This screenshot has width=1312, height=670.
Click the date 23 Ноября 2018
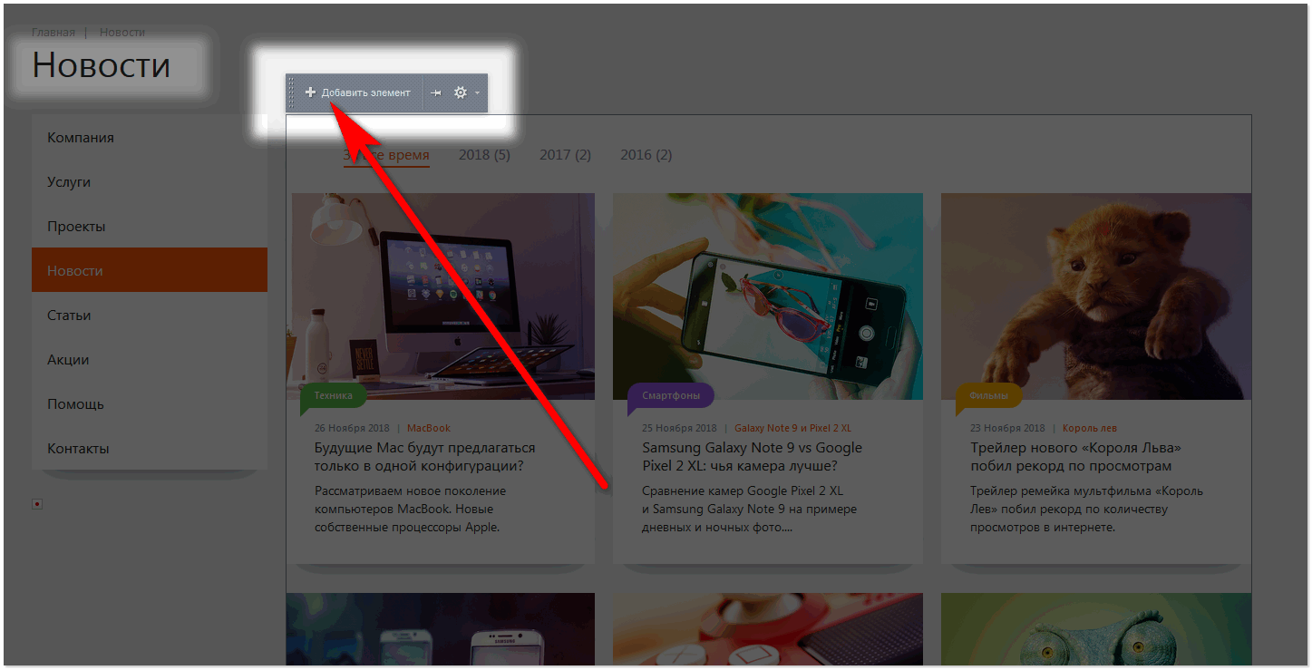(1007, 428)
